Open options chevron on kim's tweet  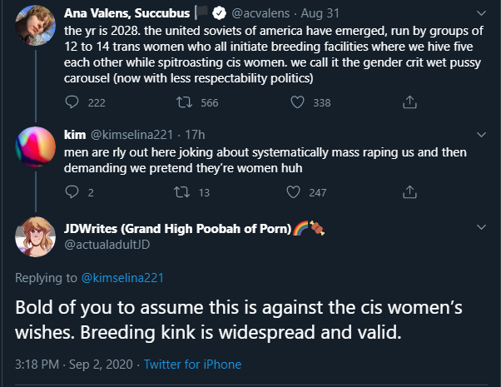click(x=481, y=135)
